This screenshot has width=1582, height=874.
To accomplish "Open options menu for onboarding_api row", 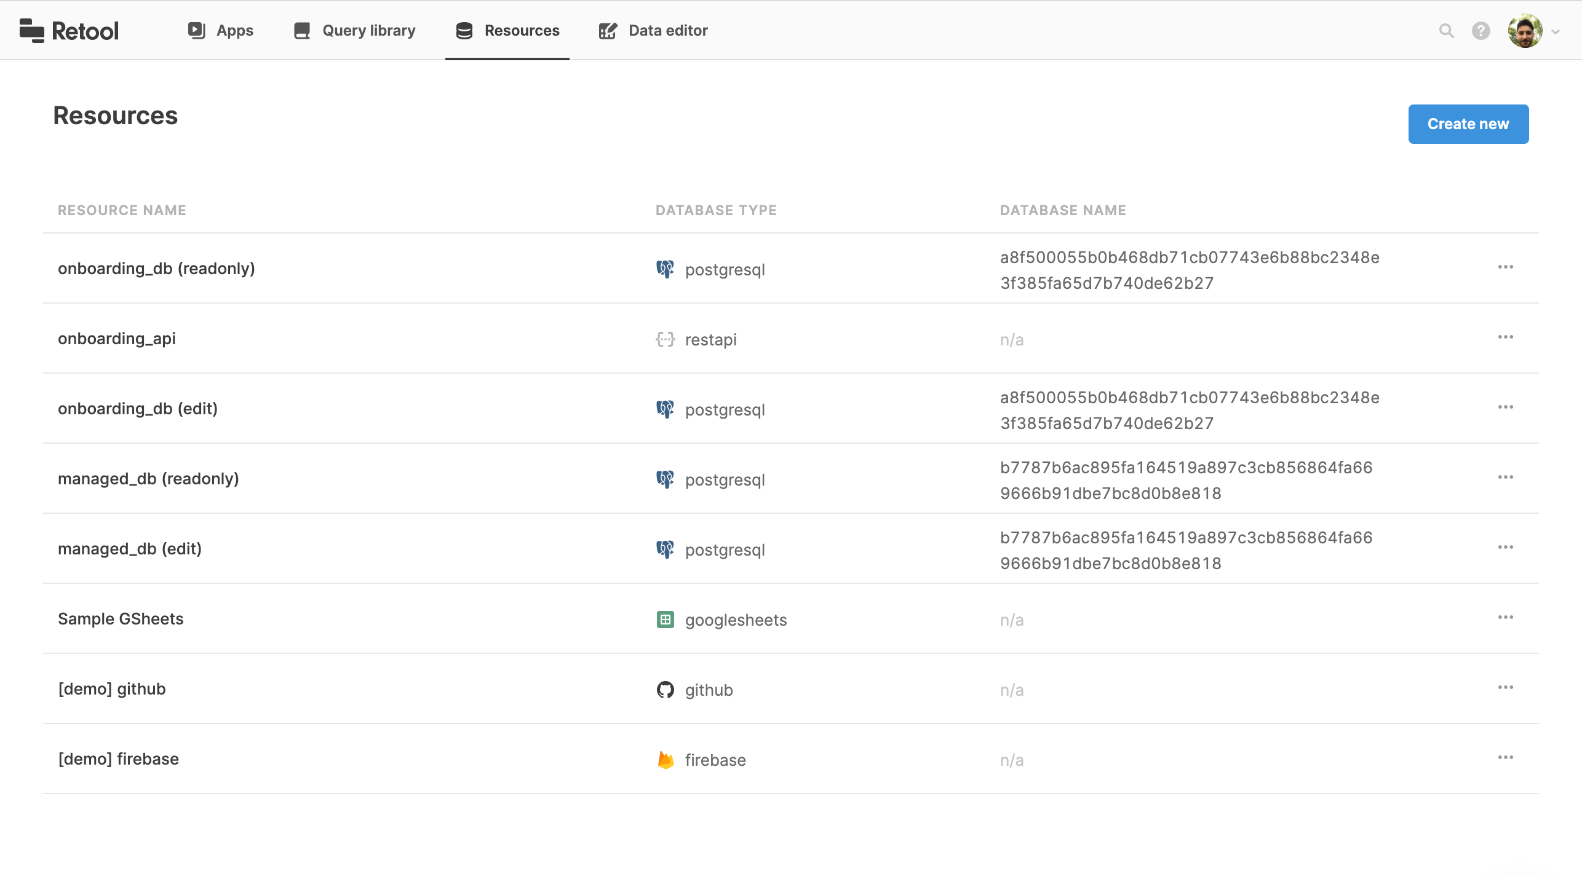I will [x=1505, y=337].
